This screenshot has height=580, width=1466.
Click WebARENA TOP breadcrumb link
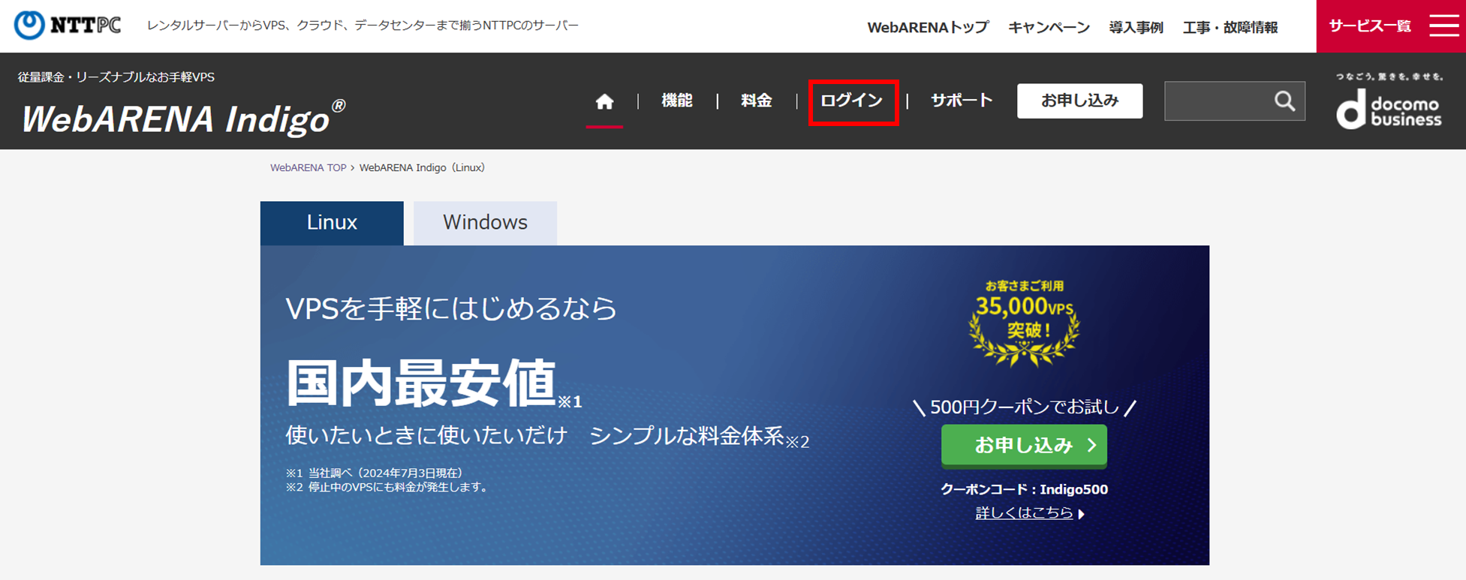(x=308, y=168)
